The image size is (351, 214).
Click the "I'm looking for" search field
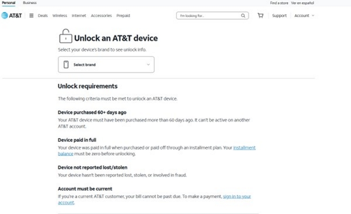tap(208, 16)
